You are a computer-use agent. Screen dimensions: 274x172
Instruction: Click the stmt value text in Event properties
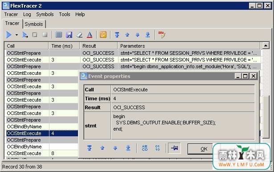(164, 123)
